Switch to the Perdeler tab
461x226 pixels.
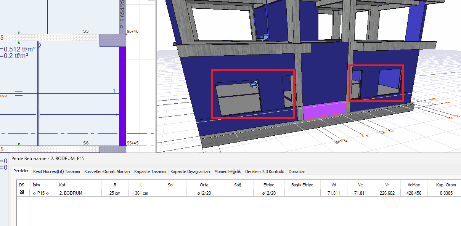coord(21,171)
